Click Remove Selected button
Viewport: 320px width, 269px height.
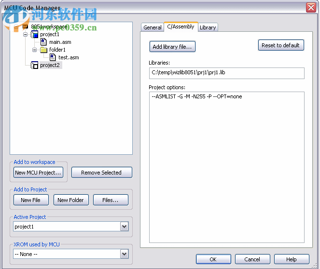pos(102,173)
